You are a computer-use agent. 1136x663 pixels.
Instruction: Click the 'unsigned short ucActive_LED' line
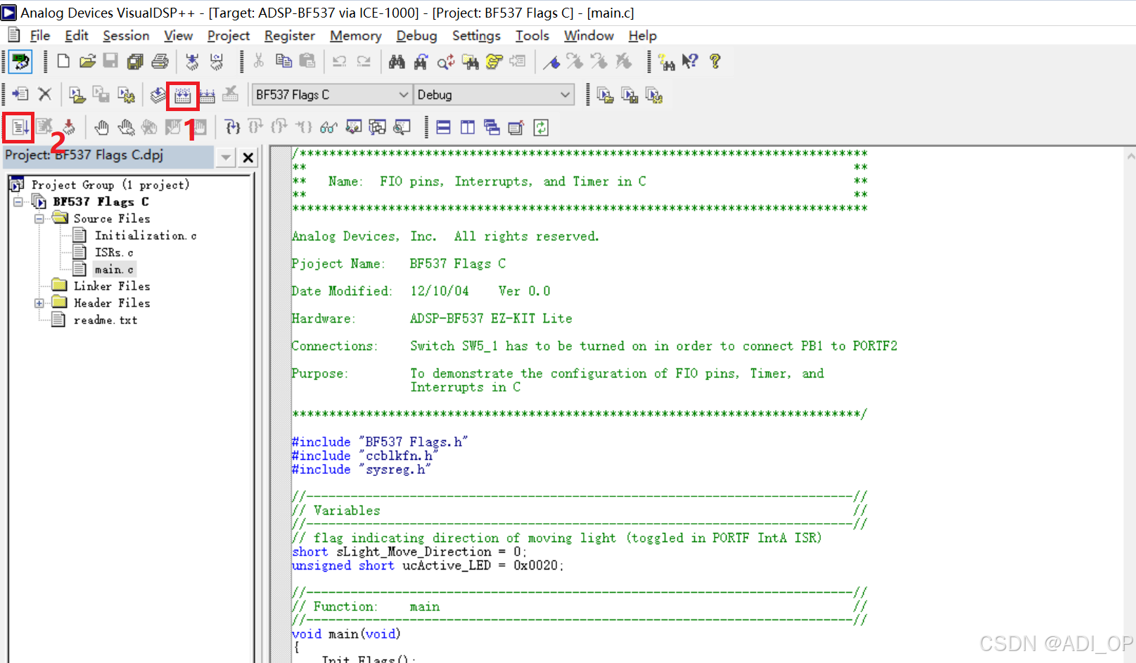(x=428, y=565)
